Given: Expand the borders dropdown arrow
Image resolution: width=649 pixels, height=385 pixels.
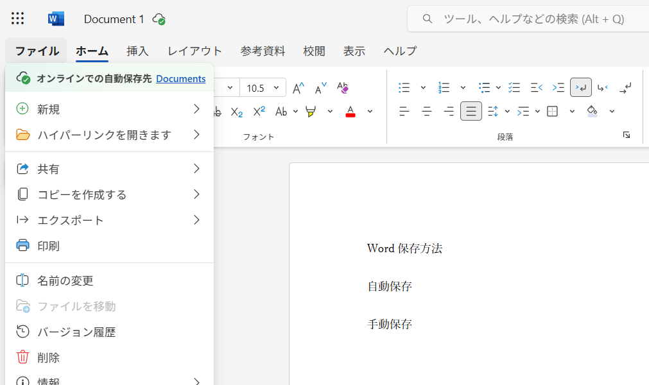Looking at the screenshot, I should click(572, 111).
